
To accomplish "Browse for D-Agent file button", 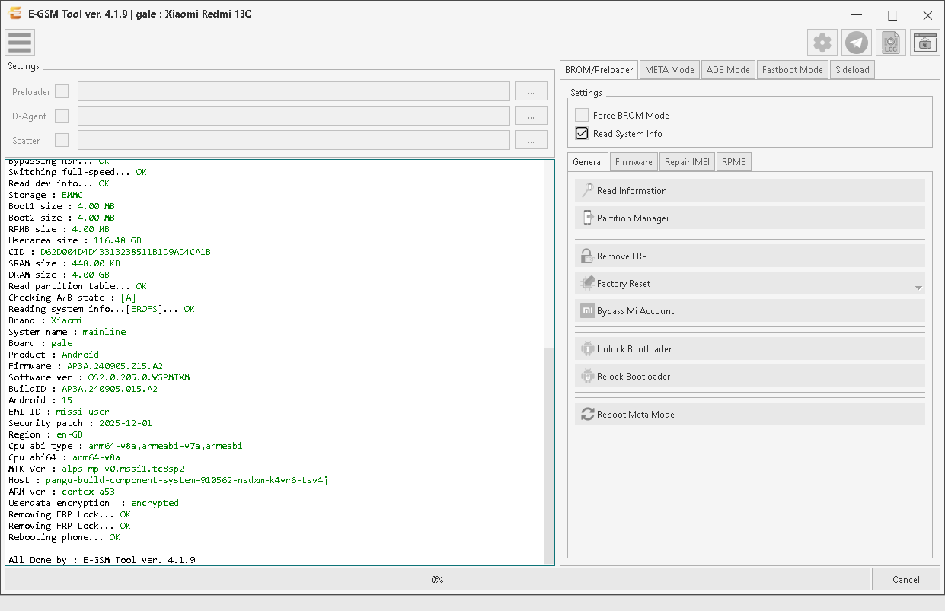I will (x=531, y=116).
